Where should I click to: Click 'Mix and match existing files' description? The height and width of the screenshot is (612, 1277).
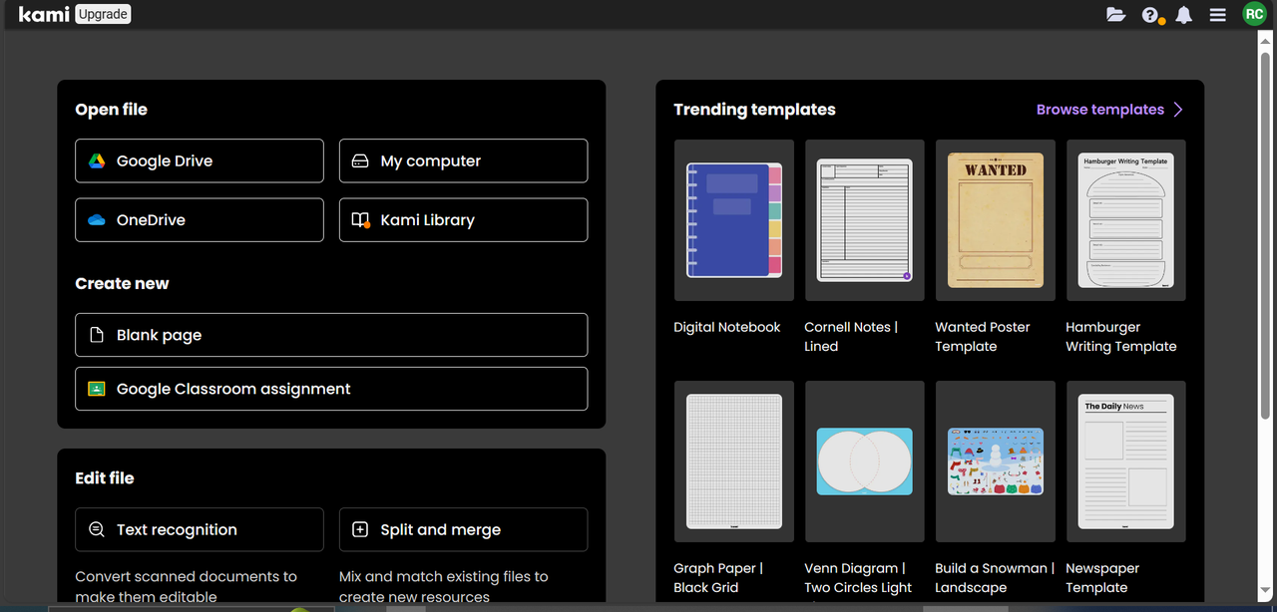(443, 587)
